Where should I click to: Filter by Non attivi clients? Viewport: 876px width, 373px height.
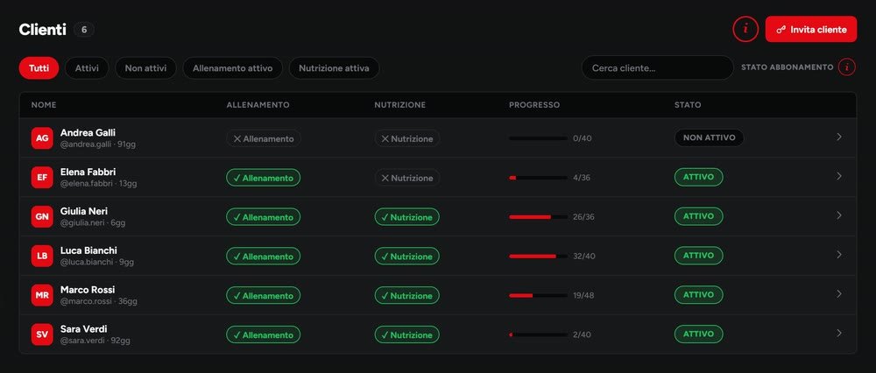145,68
